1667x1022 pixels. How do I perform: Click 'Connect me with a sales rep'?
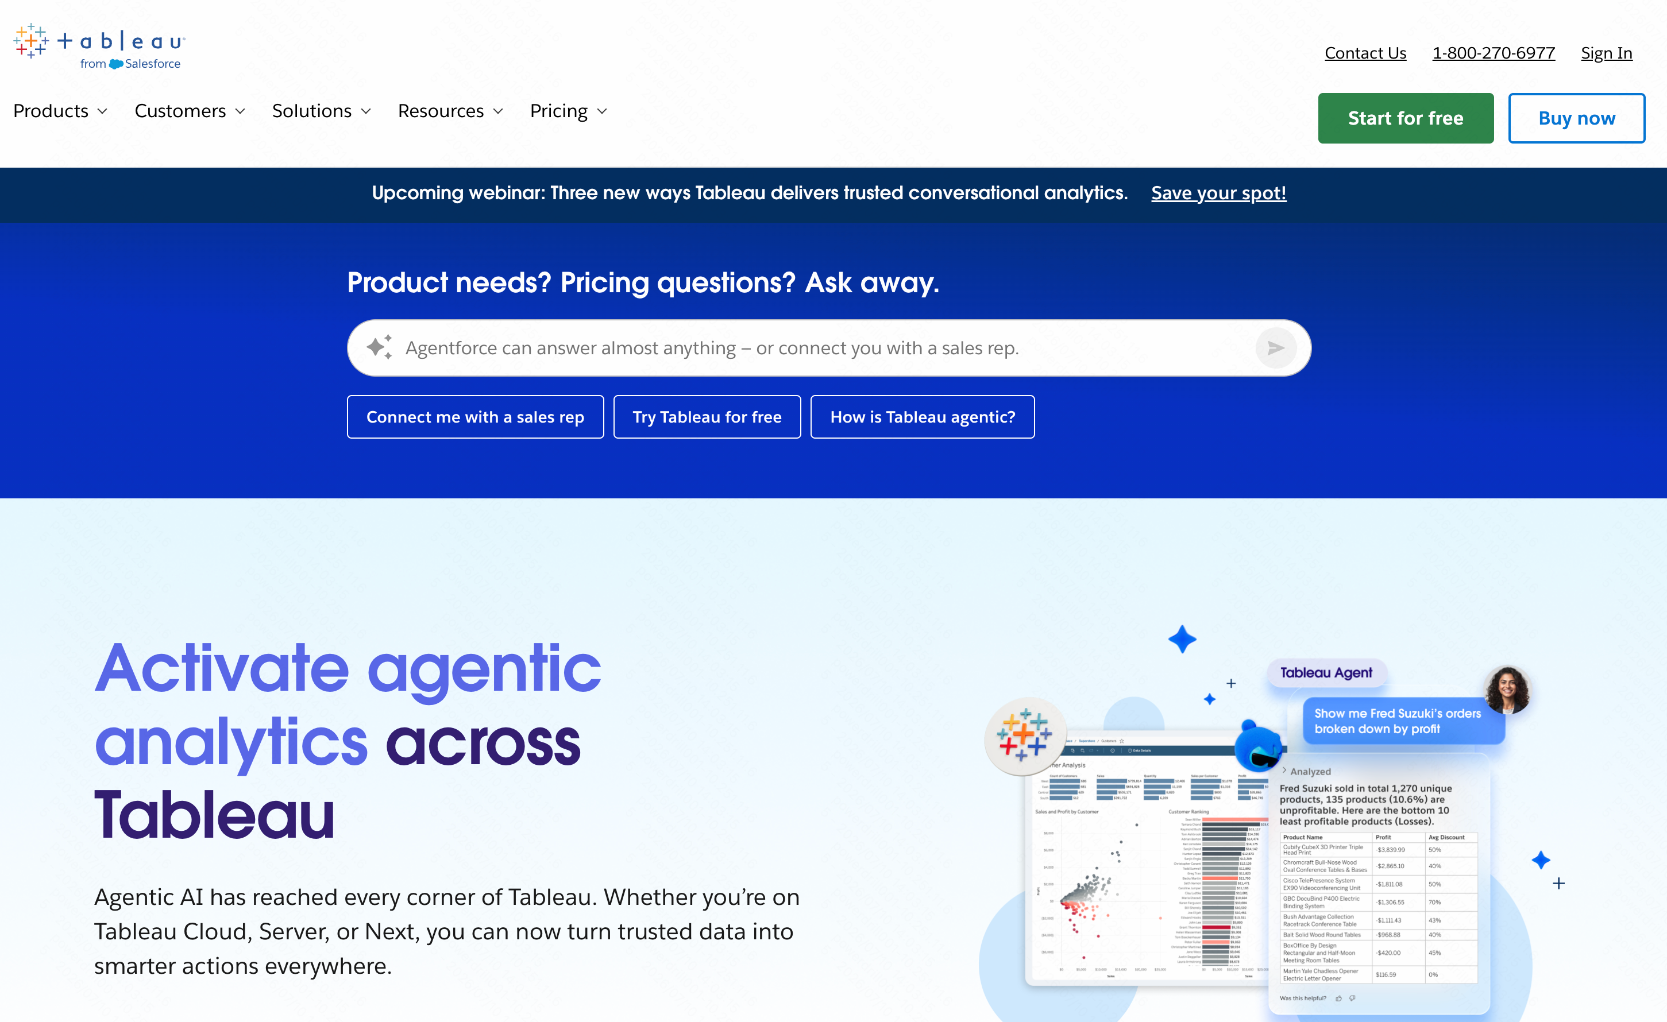pyautogui.click(x=475, y=417)
